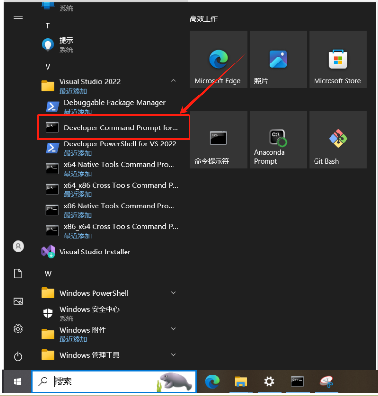Expand the Windows PowerShell folder

point(173,293)
